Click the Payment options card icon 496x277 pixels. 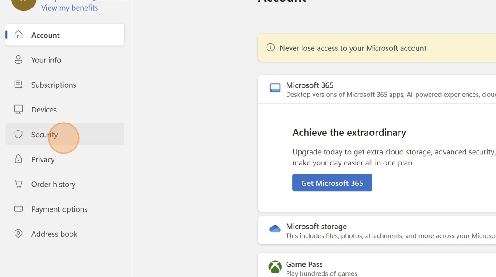point(18,208)
